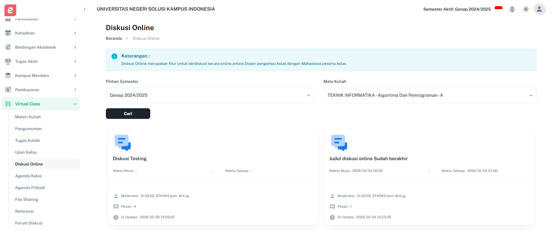Viewport: 553px width, 231px height.
Task: Open the Diskusi Testing discussion title
Action: 130,158
